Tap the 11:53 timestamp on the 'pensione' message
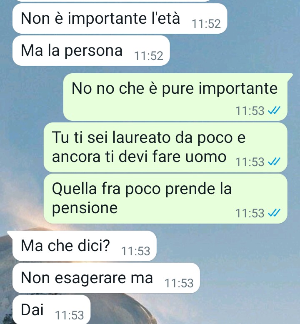 (x=250, y=213)
